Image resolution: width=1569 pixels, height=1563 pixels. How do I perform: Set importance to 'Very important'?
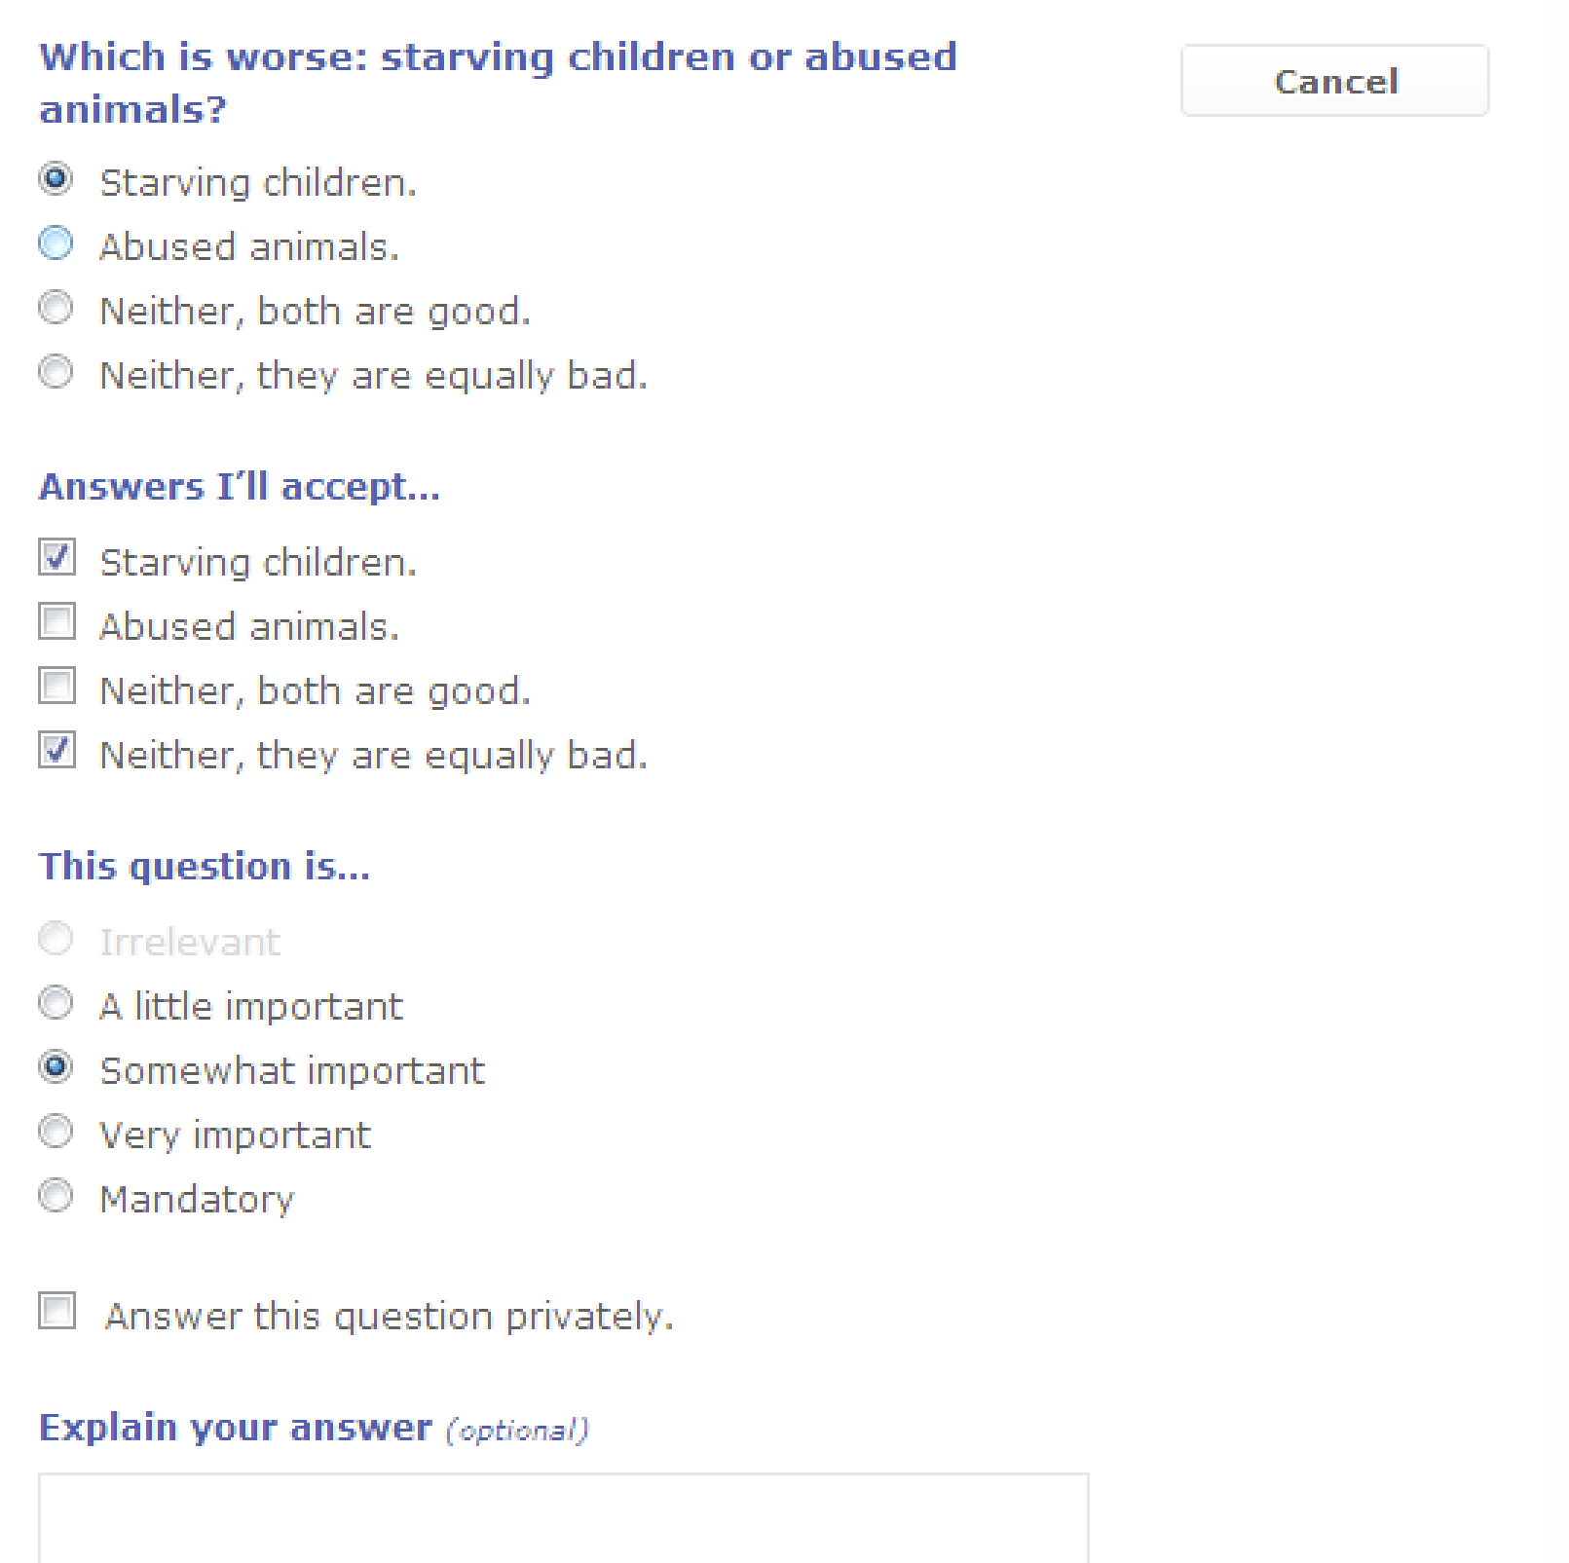[56, 1132]
